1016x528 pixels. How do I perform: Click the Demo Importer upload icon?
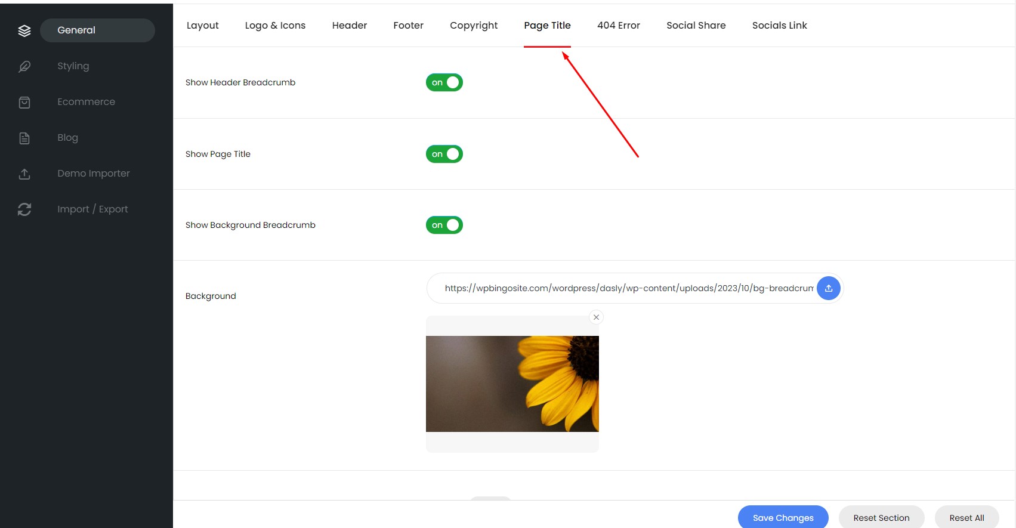pyautogui.click(x=24, y=174)
